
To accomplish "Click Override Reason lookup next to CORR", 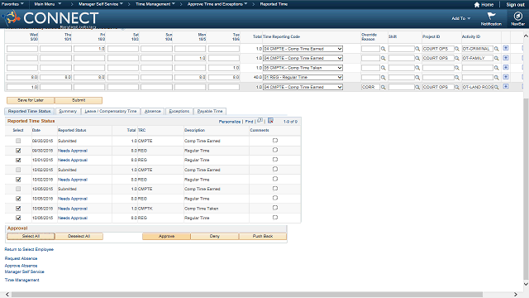I will pos(384,87).
